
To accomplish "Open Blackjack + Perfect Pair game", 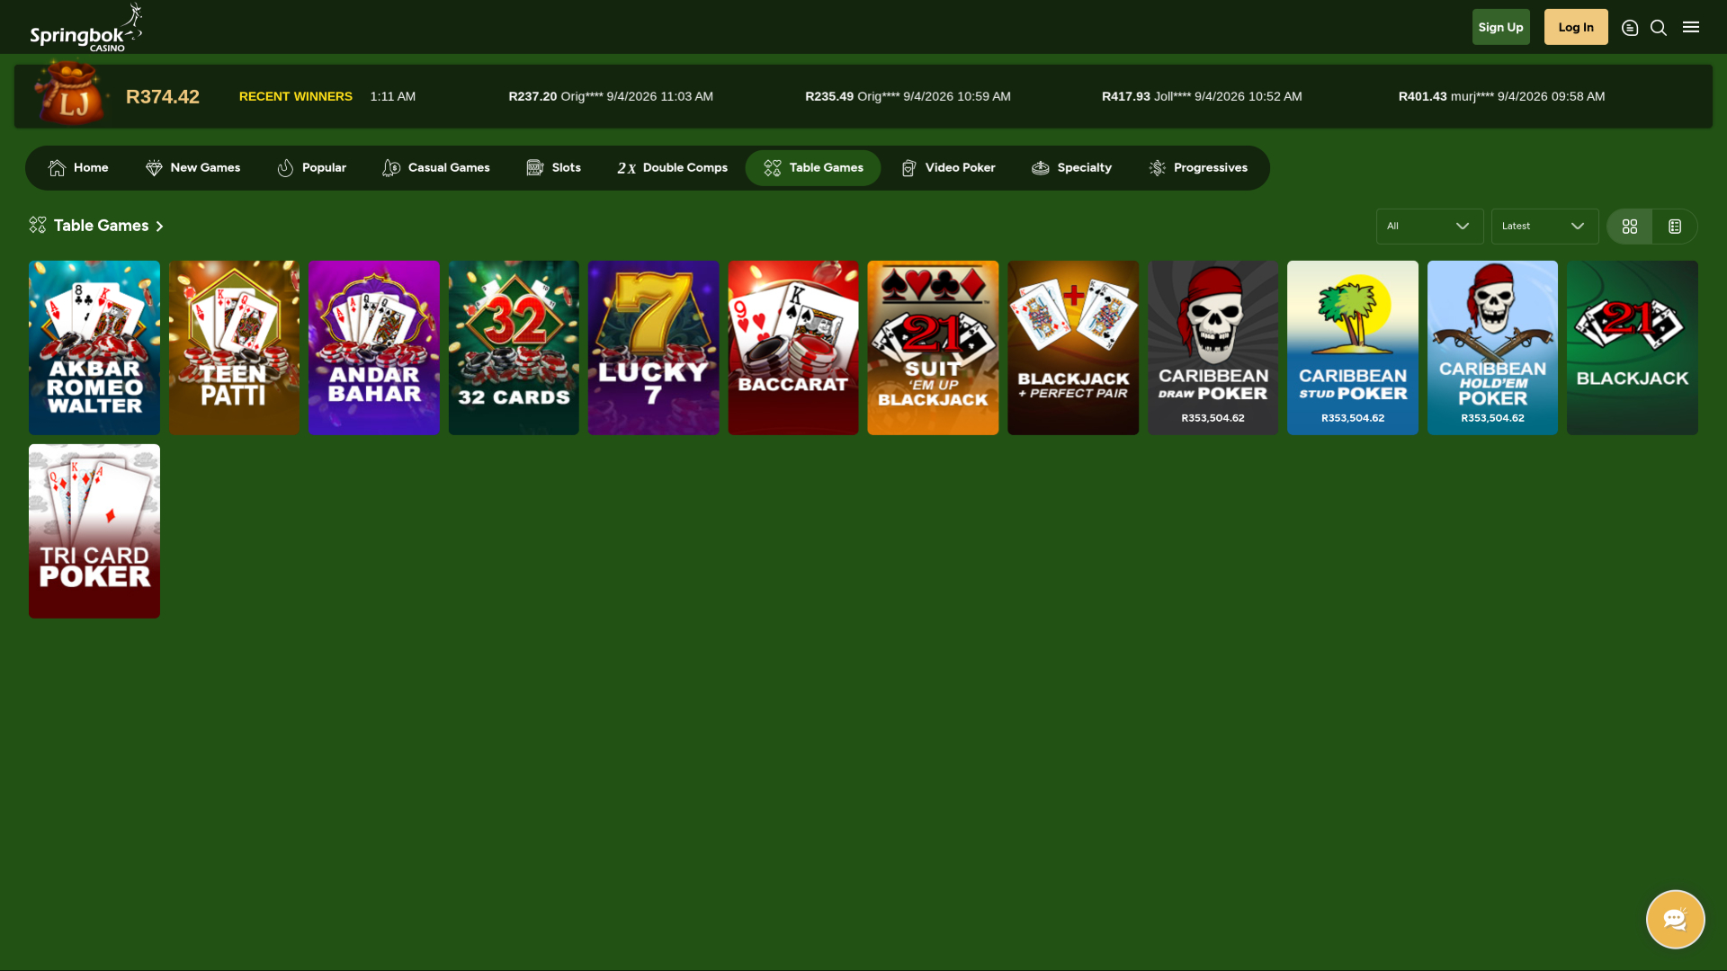I will (x=1073, y=348).
